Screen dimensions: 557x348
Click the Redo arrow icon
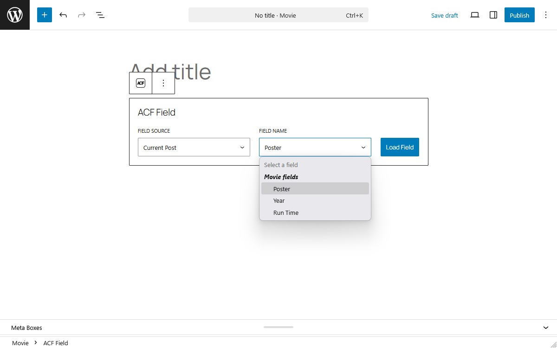coord(82,14)
